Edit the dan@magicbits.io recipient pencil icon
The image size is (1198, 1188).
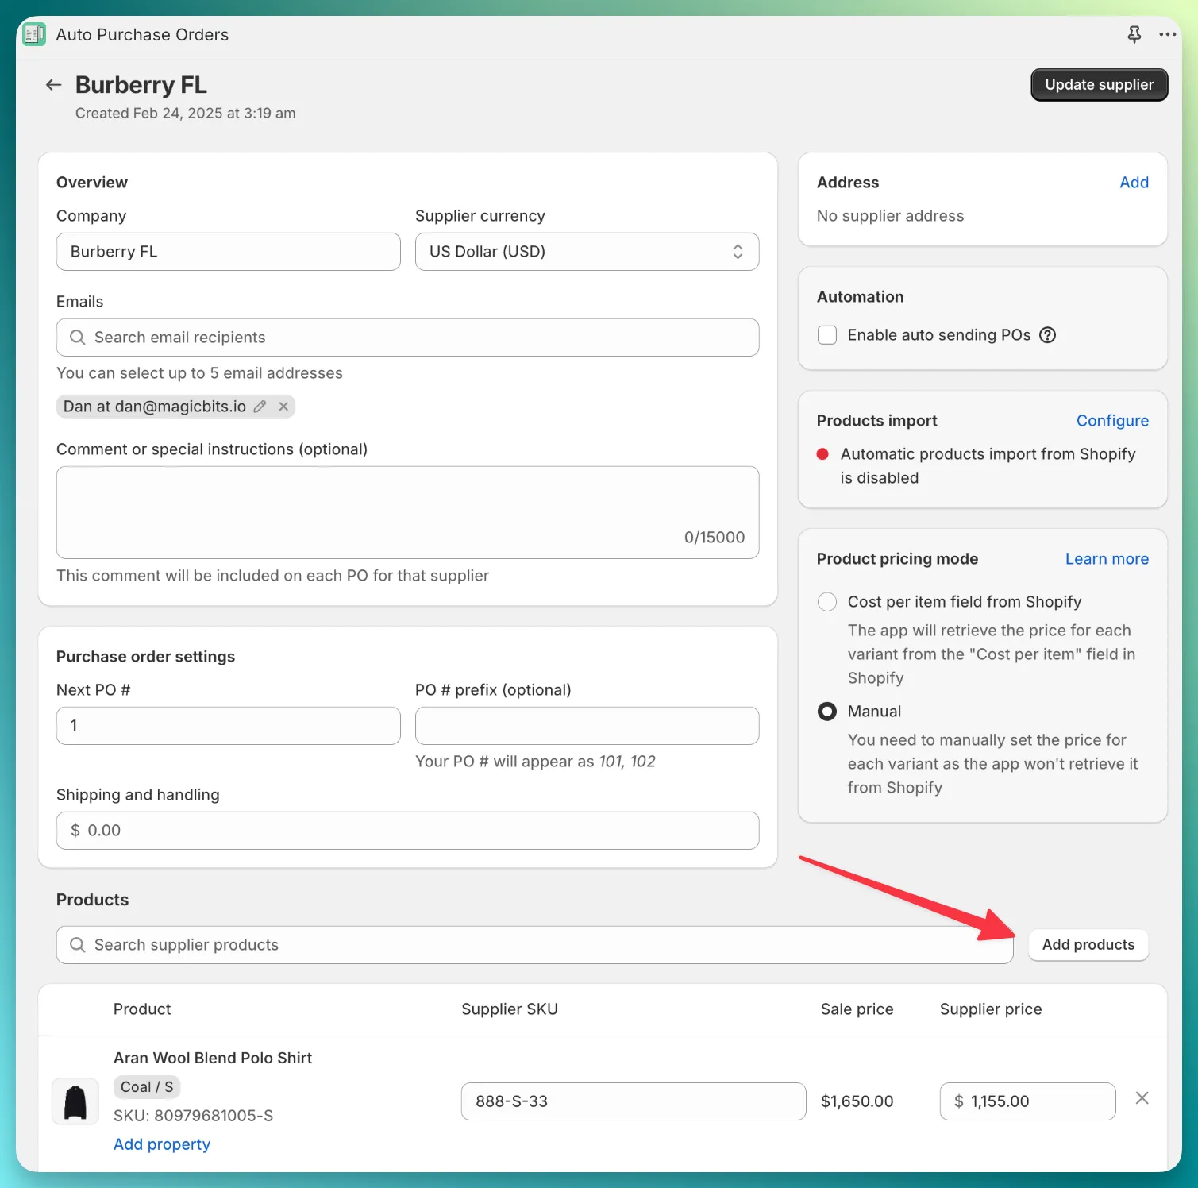click(x=260, y=407)
